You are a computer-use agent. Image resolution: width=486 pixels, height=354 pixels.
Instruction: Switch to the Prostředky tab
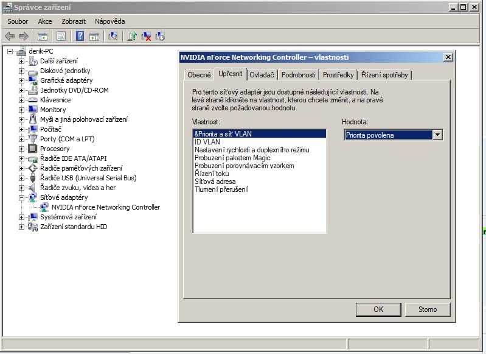338,75
